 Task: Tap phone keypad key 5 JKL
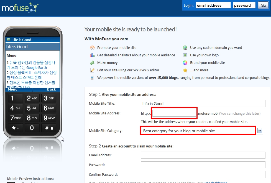coord(32,108)
